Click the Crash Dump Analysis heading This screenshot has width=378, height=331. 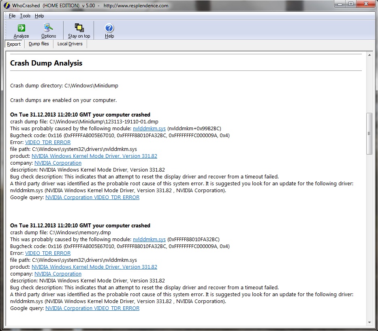click(x=46, y=63)
